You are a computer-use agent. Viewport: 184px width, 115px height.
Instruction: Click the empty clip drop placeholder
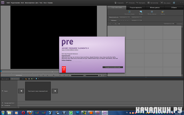38,91
